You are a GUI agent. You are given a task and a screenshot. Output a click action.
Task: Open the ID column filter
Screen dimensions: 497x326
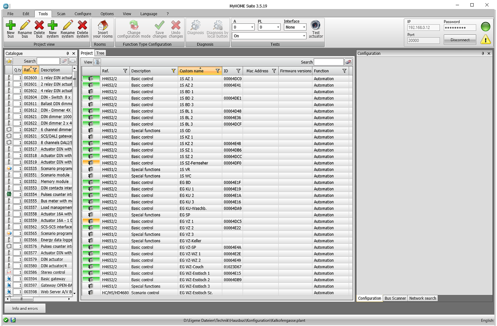pyautogui.click(x=239, y=71)
